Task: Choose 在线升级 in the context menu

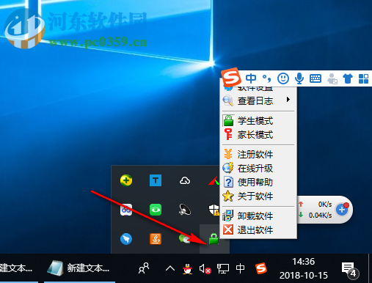Action: pos(258,169)
